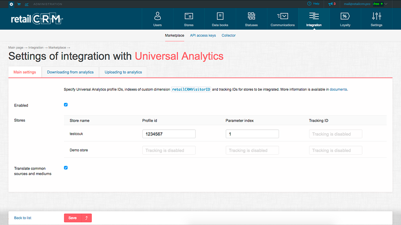401x225 pixels.
Task: Click the Parameter index column header
Action: coord(240,120)
